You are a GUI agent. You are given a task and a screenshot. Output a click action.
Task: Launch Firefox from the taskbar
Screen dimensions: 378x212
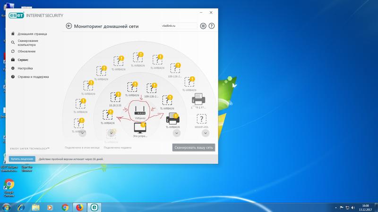point(79,207)
